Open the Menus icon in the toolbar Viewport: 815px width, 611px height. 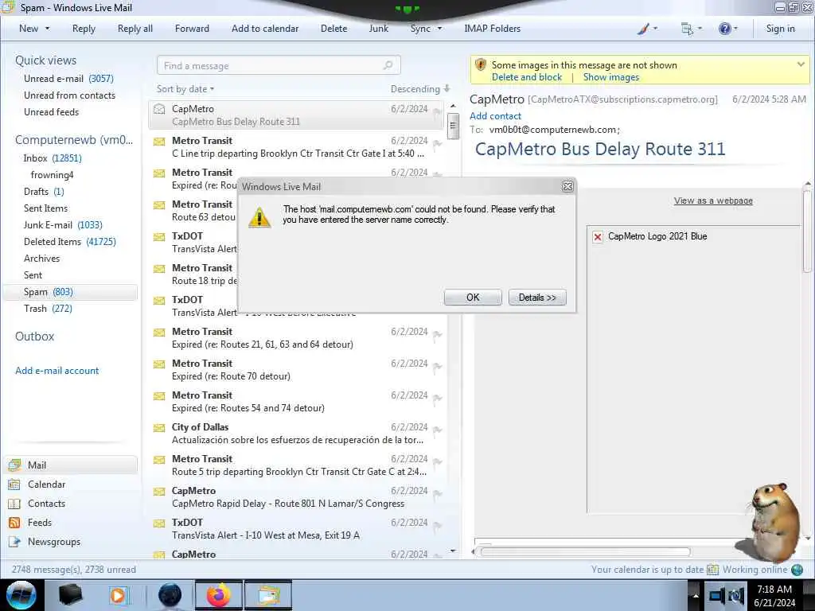tap(688, 29)
